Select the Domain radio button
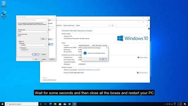This screenshot has width=188, height=106. pos(20,43)
